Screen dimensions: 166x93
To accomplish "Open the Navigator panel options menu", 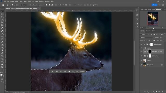I will pos(165,9).
